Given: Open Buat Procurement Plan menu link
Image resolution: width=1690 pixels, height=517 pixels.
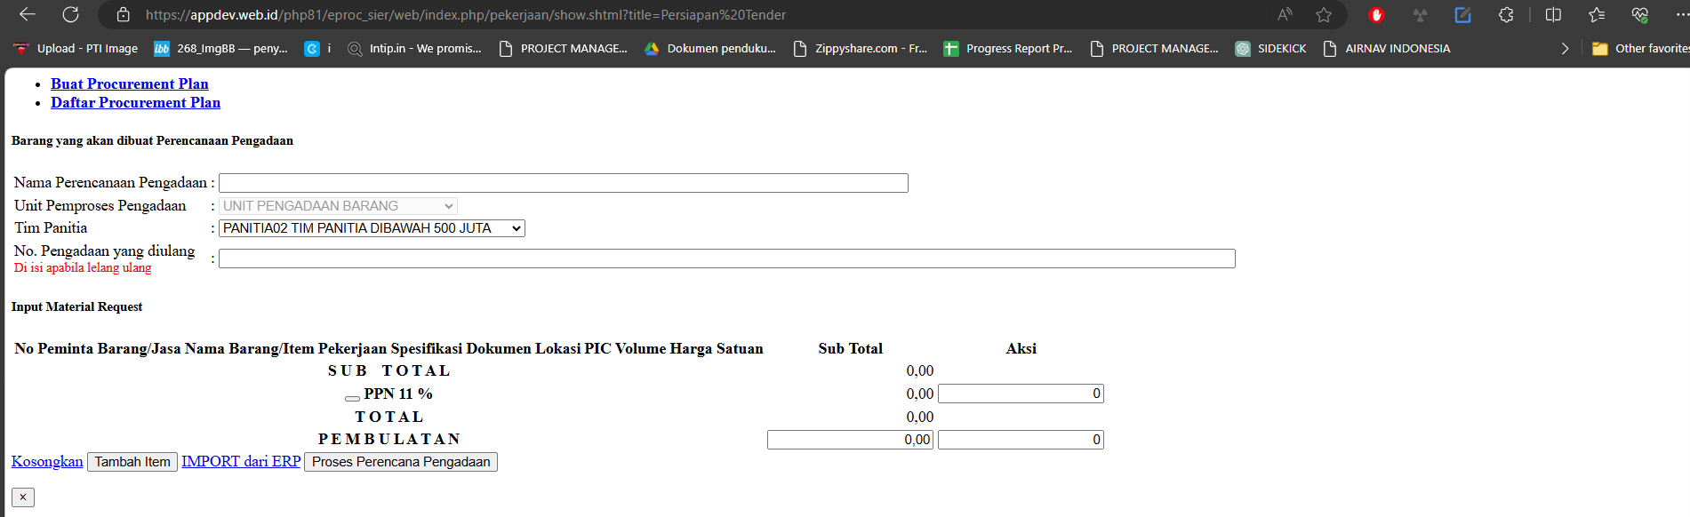Looking at the screenshot, I should (x=130, y=84).
